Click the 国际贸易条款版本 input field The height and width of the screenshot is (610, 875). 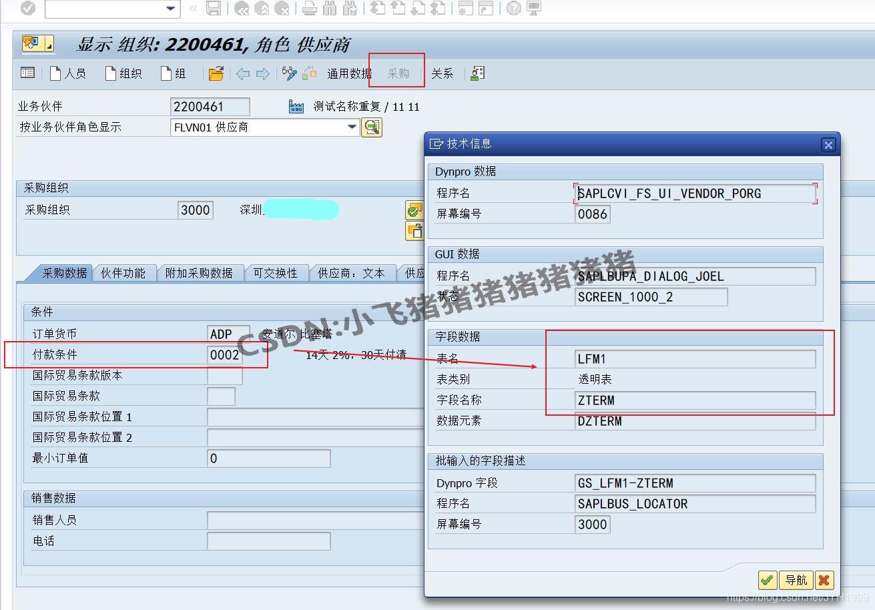tap(225, 376)
